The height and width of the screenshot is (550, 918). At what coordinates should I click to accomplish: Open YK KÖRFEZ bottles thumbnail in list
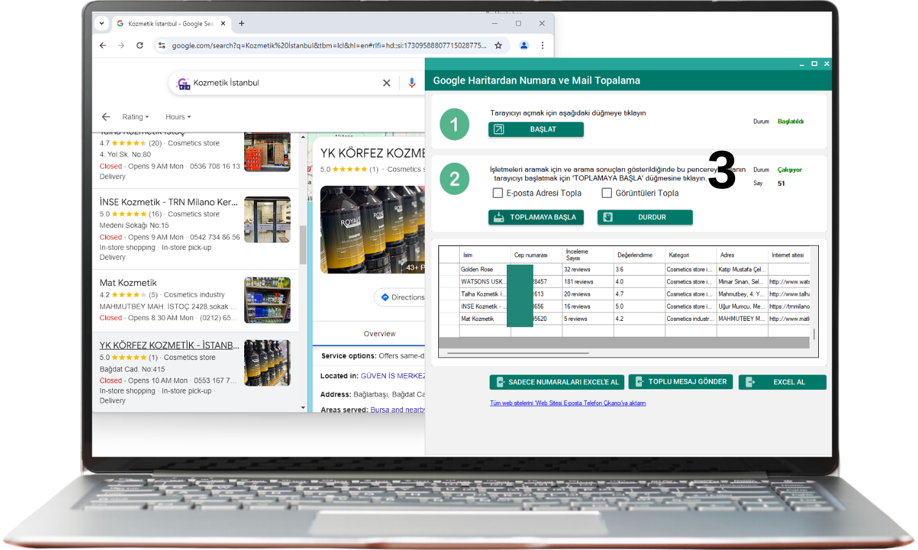click(267, 363)
